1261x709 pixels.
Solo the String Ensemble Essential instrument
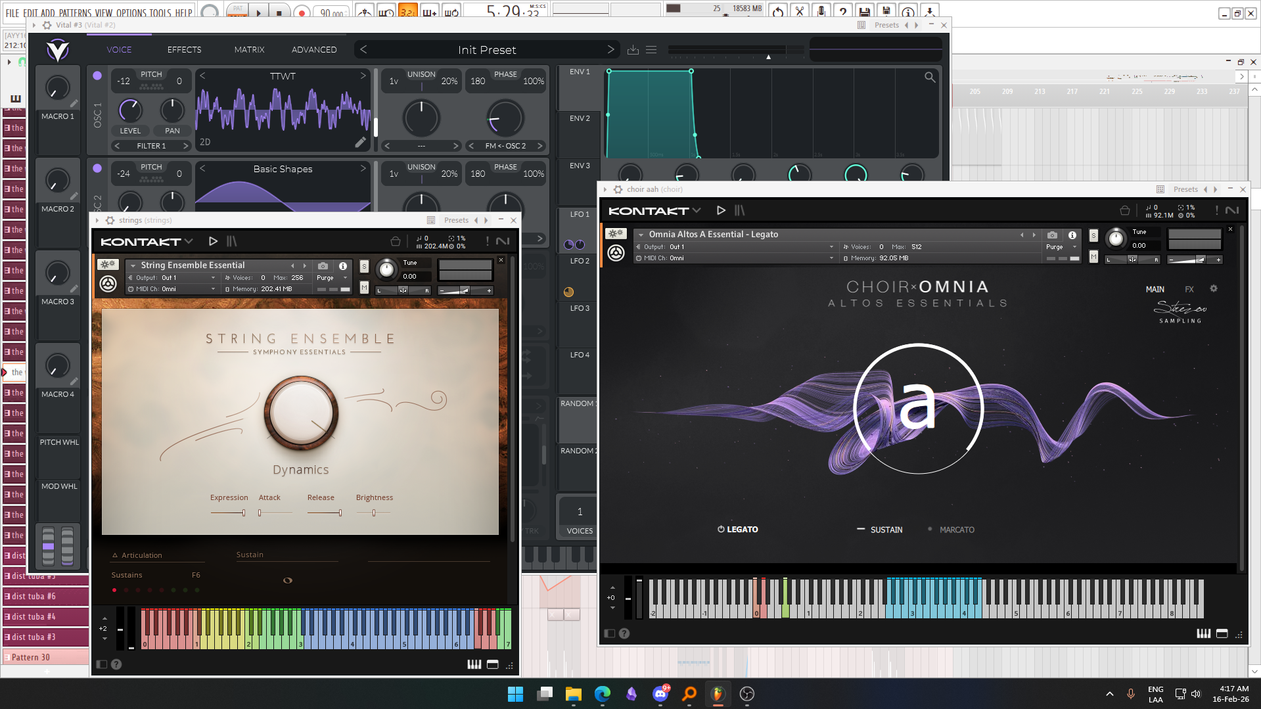(364, 266)
